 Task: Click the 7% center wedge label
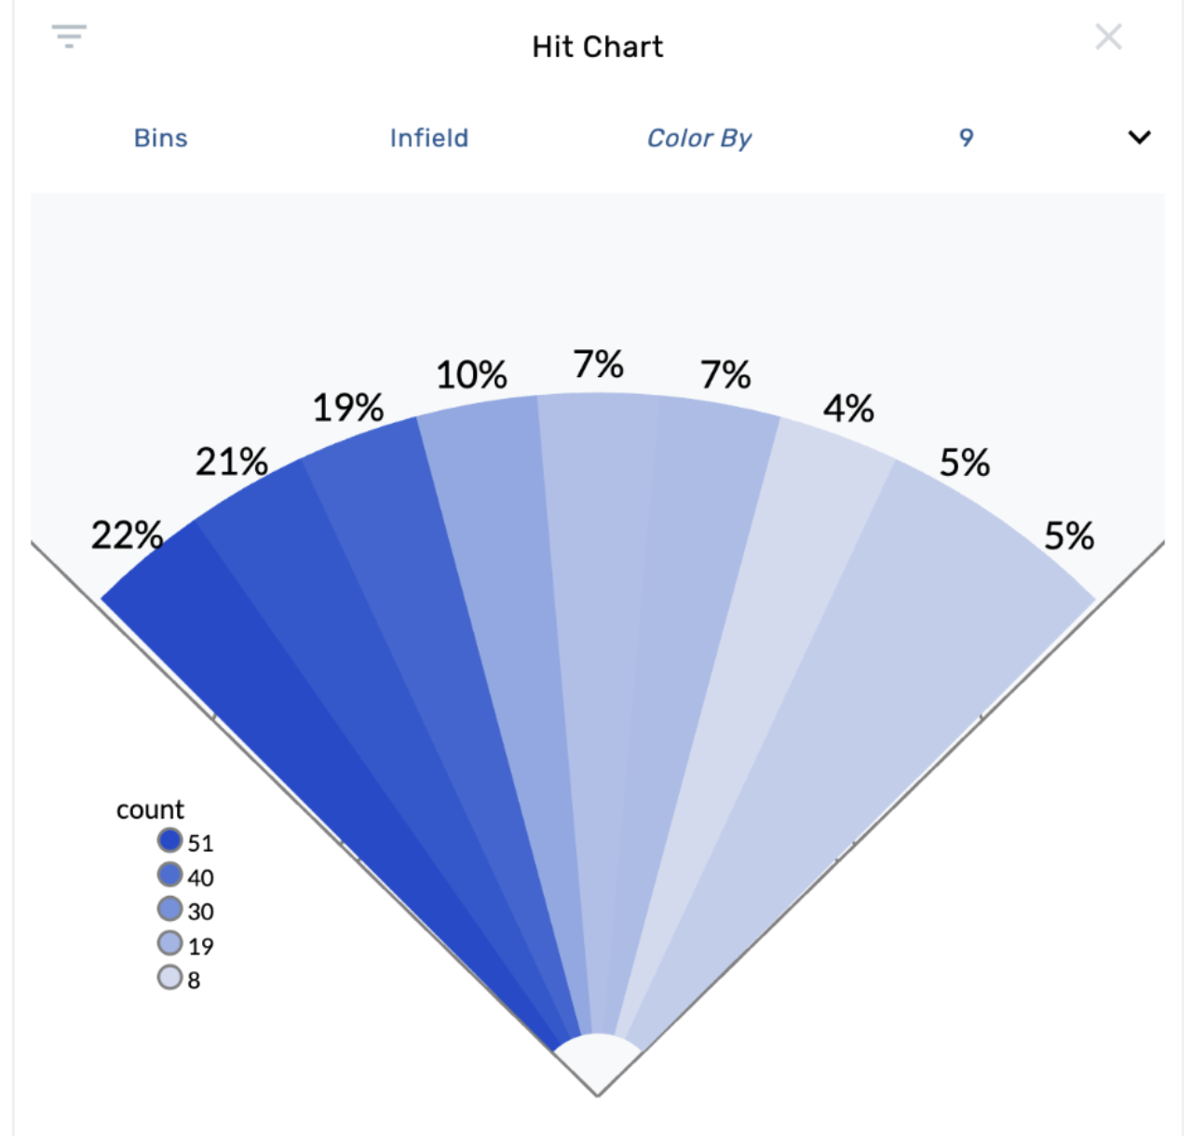pos(598,364)
